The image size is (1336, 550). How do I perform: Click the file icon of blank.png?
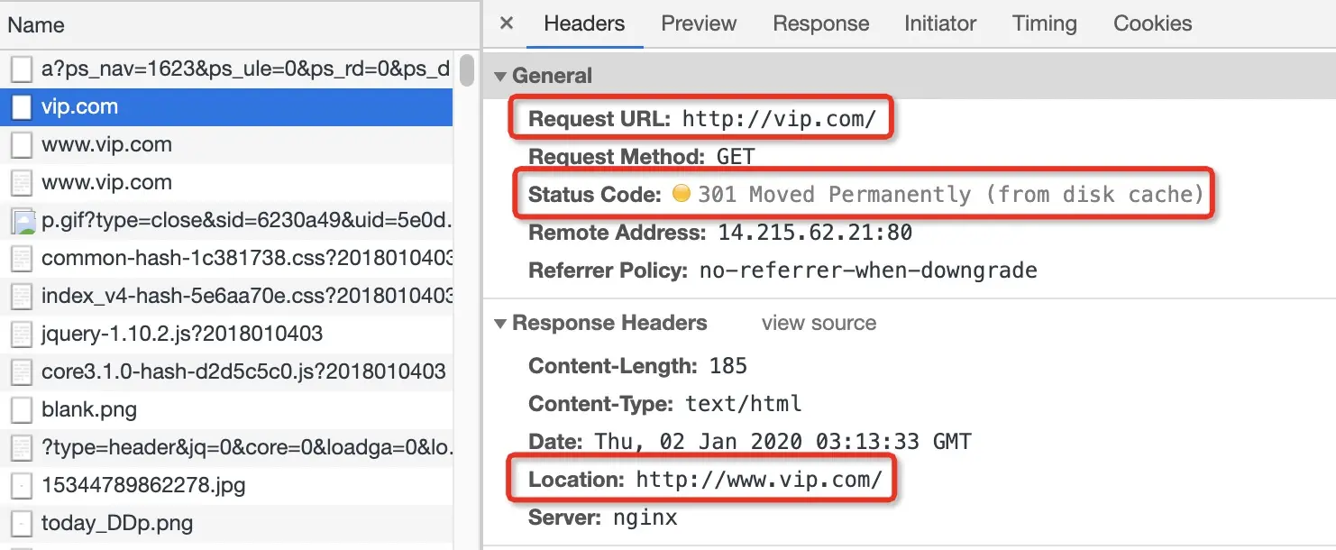click(21, 409)
